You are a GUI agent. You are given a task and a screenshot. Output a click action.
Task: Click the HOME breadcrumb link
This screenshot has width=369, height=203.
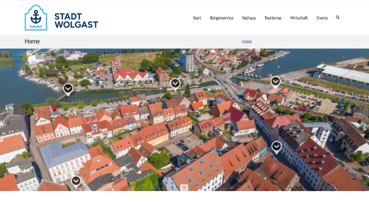247,42
